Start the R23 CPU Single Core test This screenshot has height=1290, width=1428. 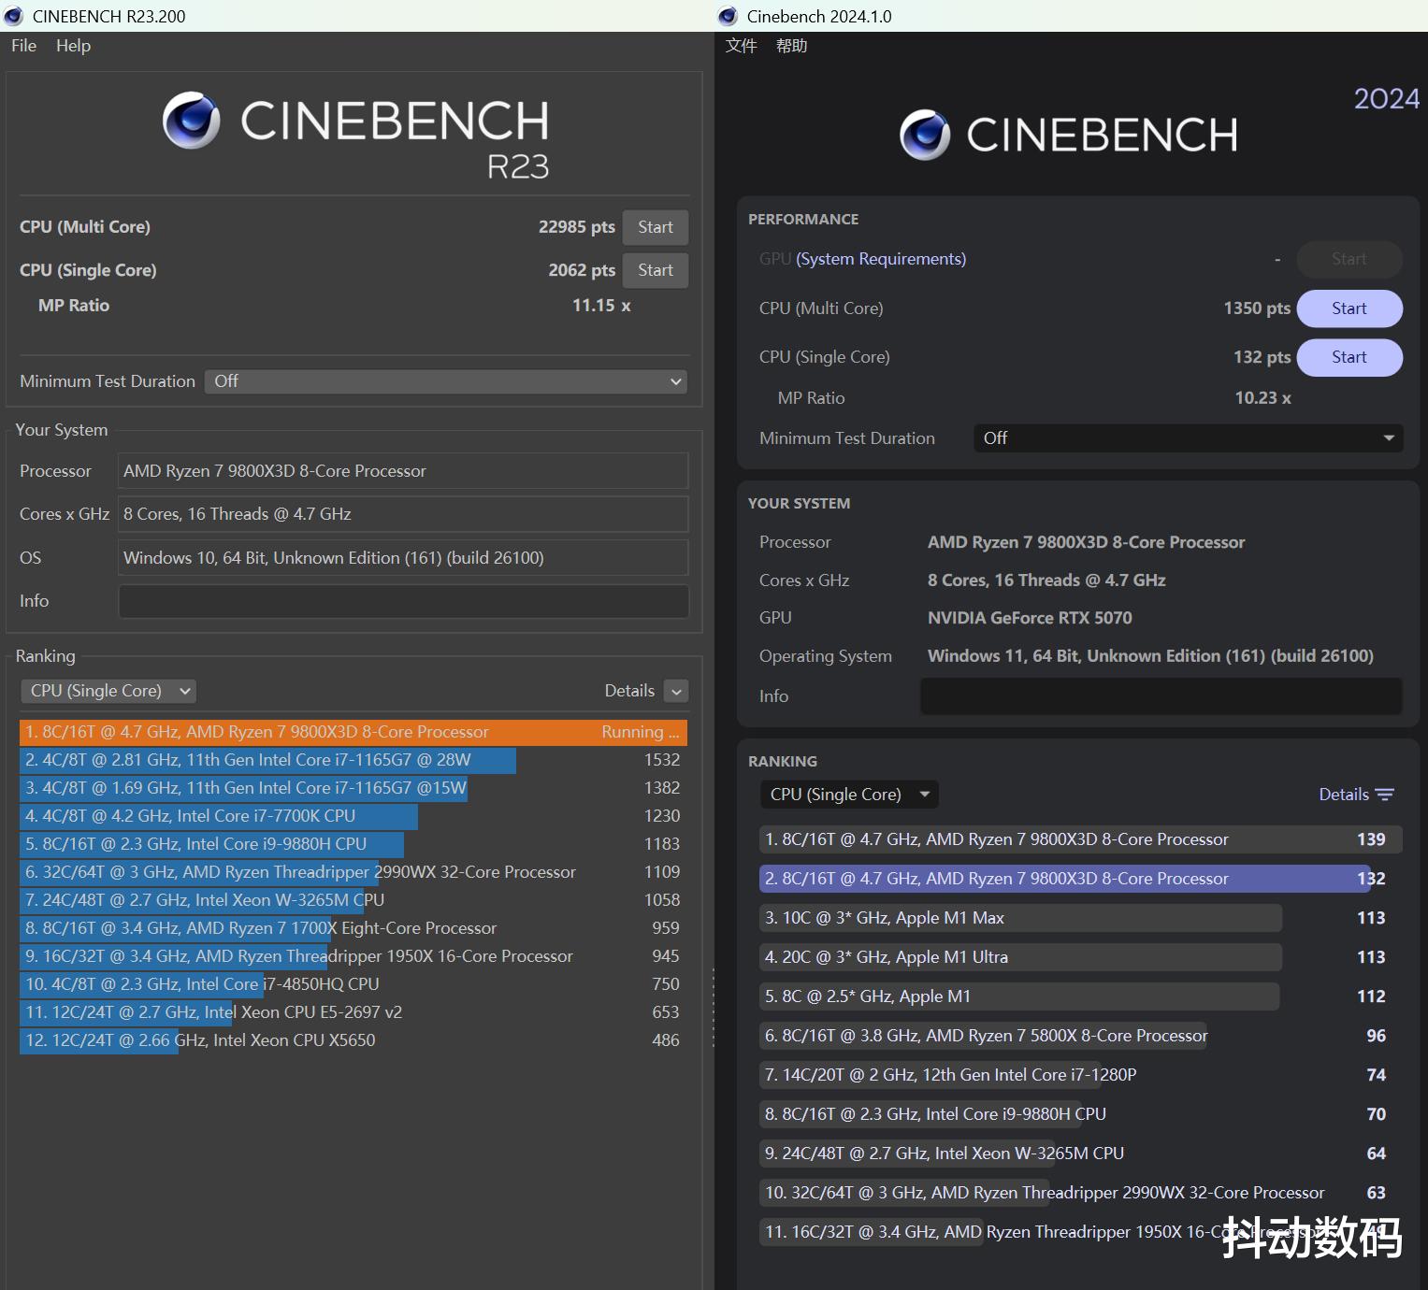point(656,270)
